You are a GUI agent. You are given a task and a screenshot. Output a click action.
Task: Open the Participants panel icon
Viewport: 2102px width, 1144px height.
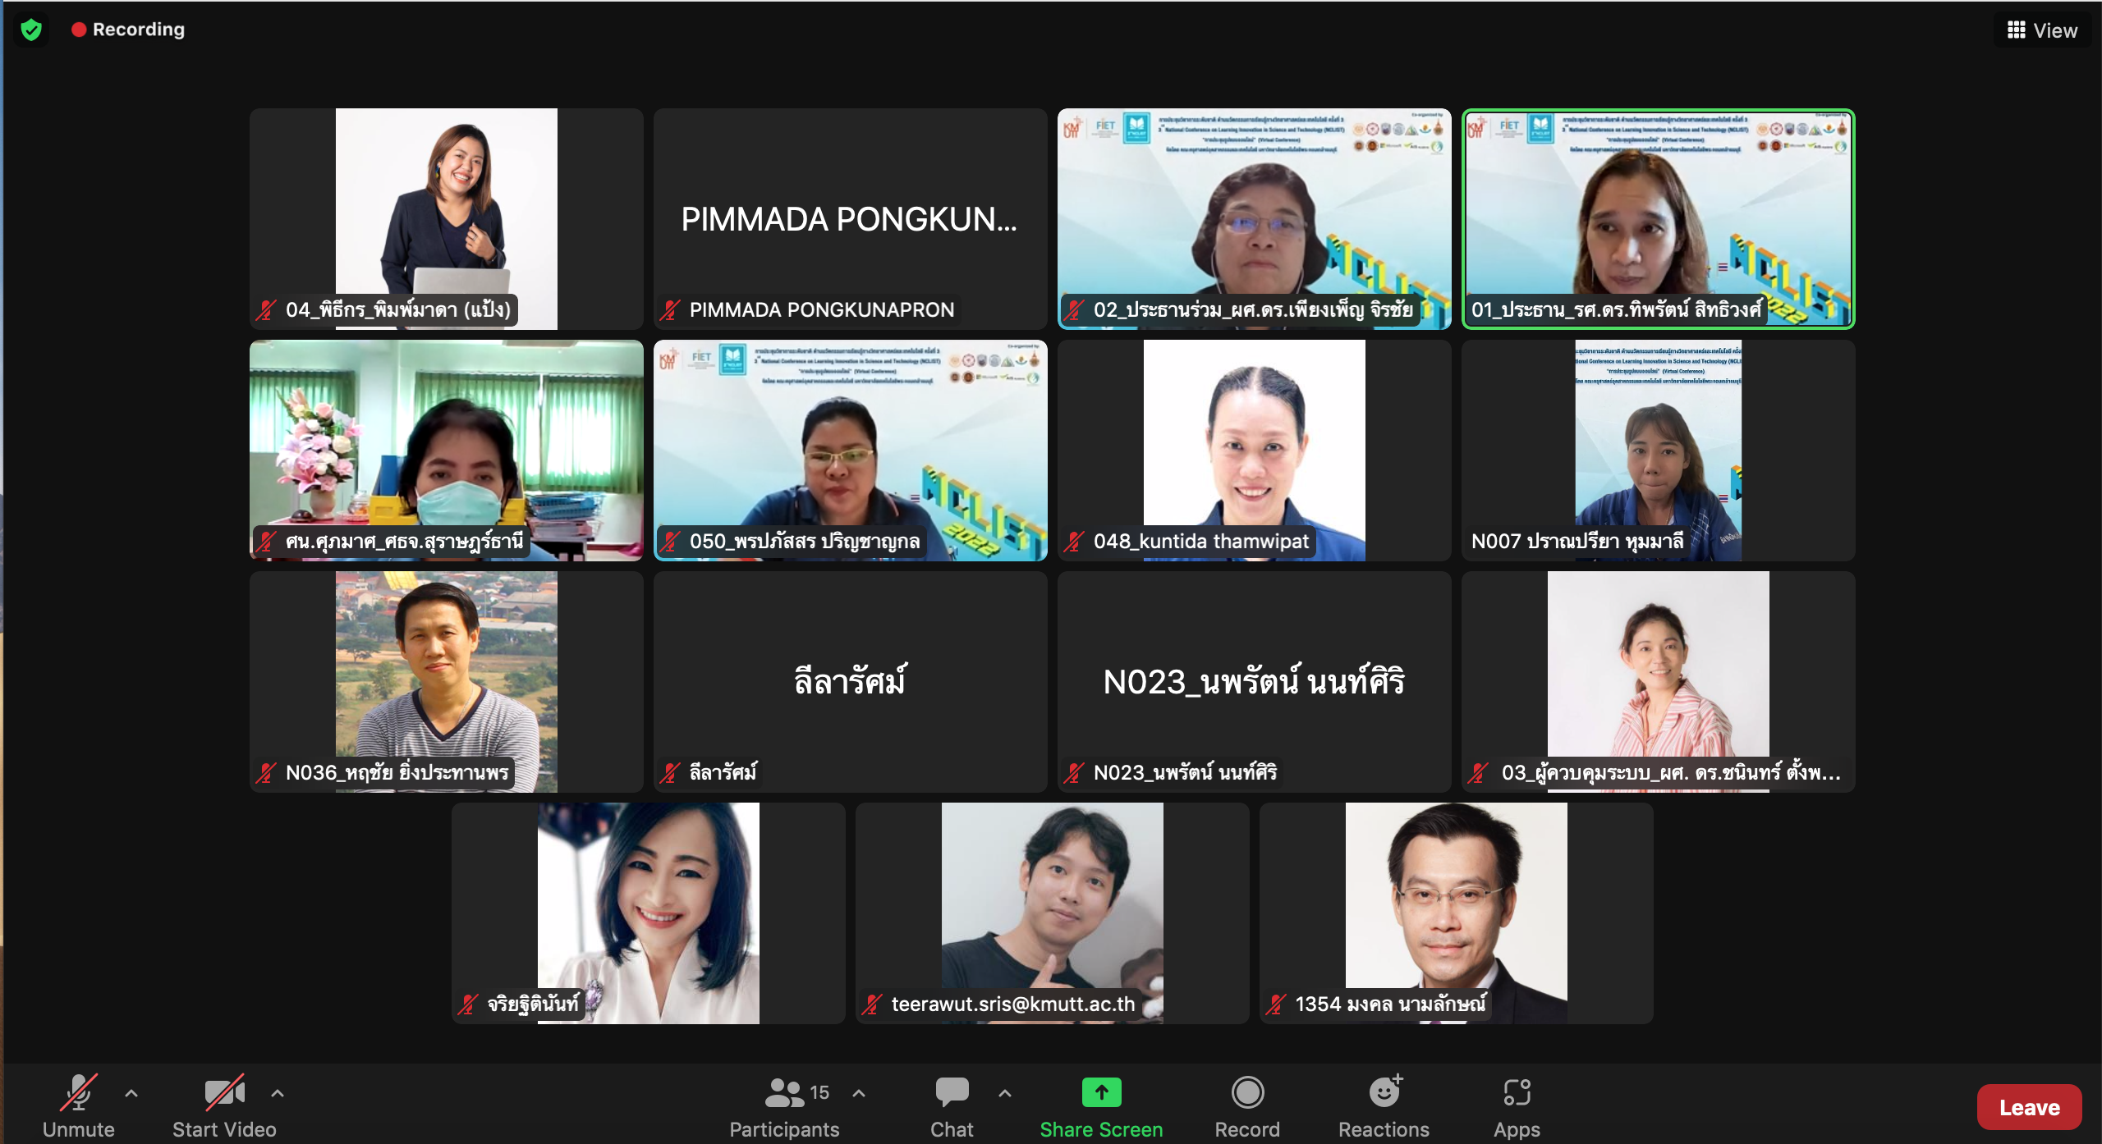point(784,1092)
